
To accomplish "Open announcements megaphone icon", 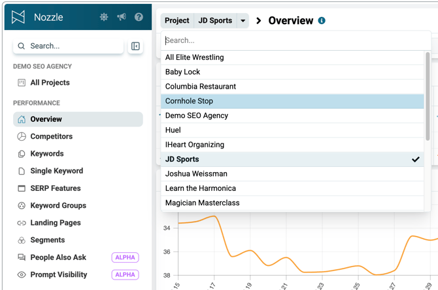I will [x=122, y=17].
